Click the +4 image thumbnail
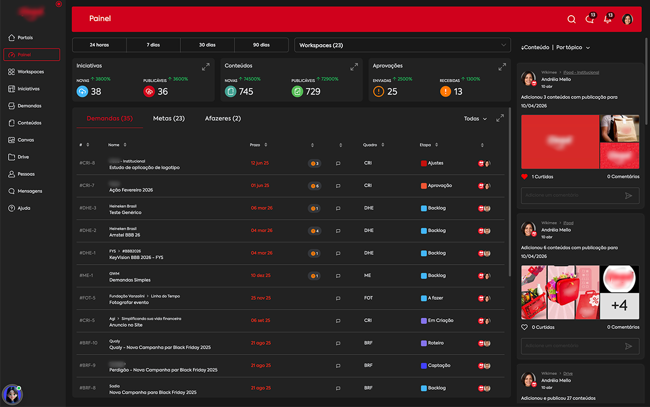 (619, 306)
